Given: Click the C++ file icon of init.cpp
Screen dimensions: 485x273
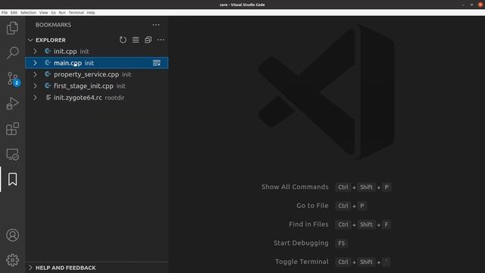Looking at the screenshot, I should pos(48,51).
